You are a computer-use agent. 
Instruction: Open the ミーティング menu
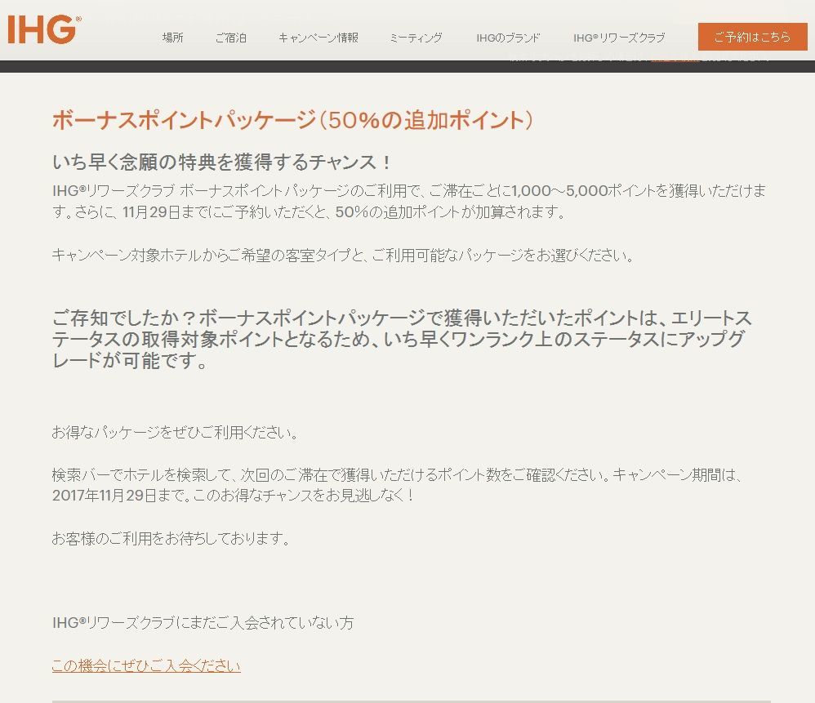(x=416, y=38)
